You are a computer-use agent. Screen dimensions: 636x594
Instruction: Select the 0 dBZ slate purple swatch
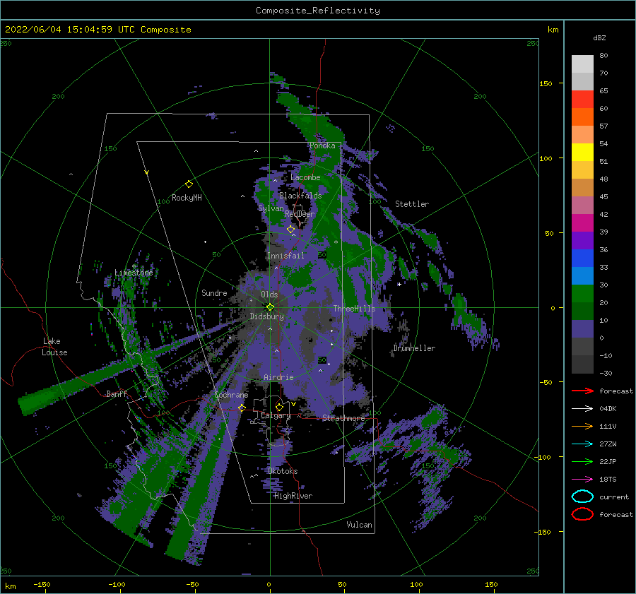(x=582, y=329)
